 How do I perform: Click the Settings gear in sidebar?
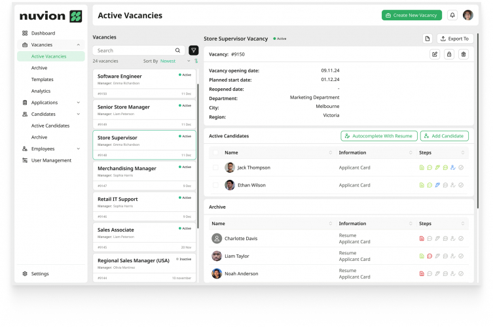(25, 273)
